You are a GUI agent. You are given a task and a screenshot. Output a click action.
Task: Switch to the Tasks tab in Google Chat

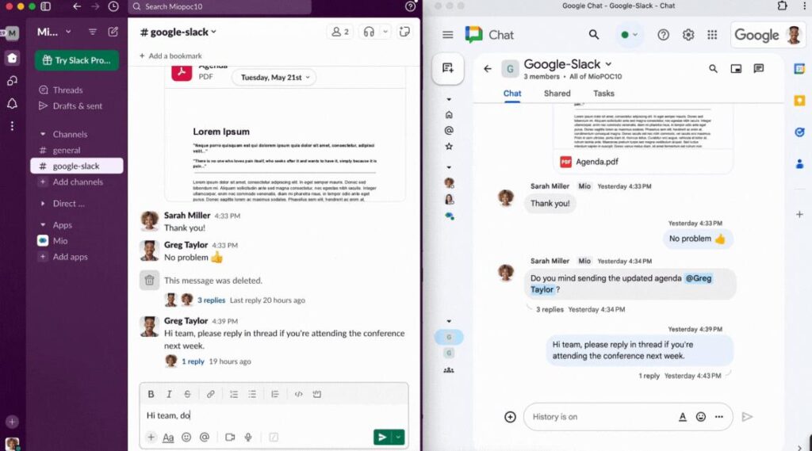click(x=603, y=94)
